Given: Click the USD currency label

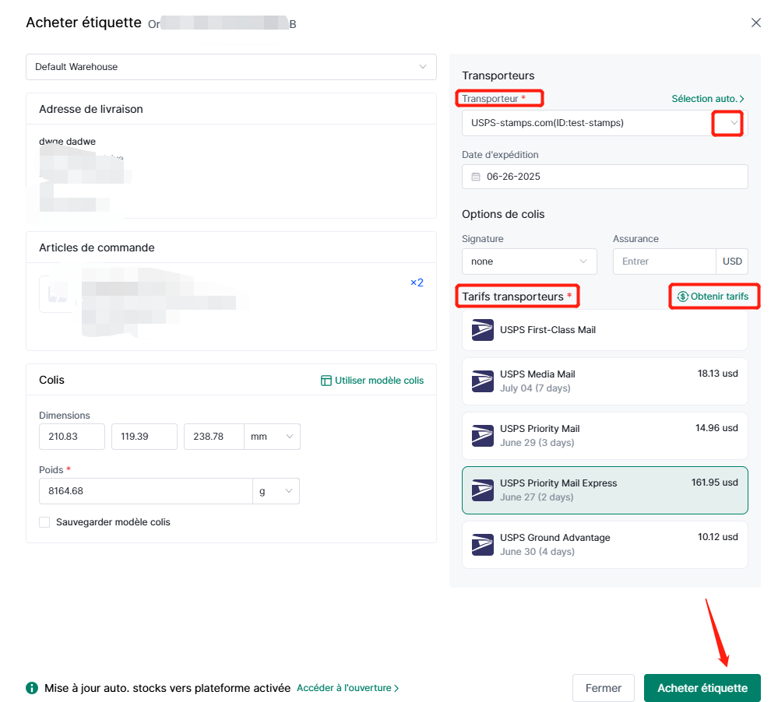Looking at the screenshot, I should pos(732,261).
